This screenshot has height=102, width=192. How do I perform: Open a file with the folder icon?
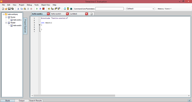tap(6, 9)
